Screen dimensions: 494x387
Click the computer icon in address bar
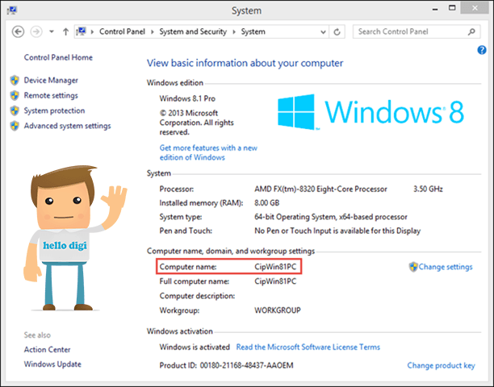(82, 31)
